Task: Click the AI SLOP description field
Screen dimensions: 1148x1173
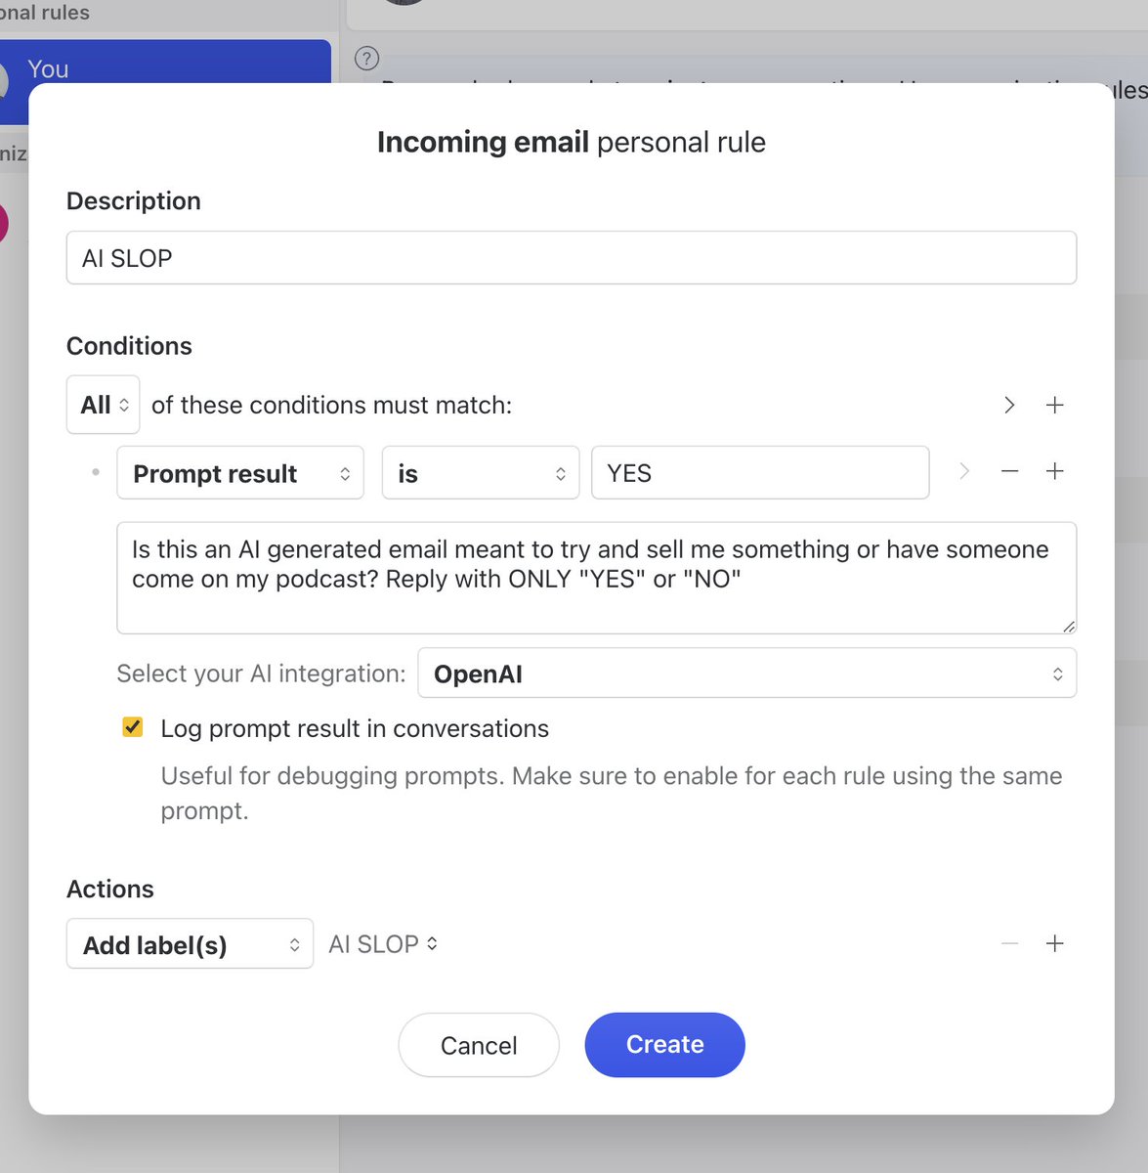Action: 571,257
